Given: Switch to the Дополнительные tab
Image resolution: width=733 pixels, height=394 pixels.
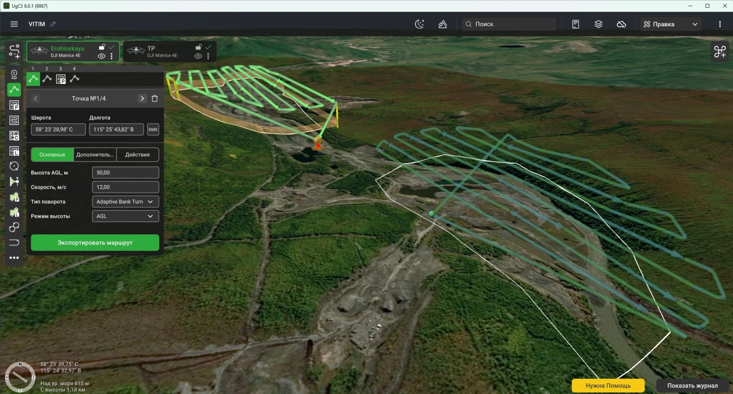Looking at the screenshot, I should pyautogui.click(x=95, y=155).
